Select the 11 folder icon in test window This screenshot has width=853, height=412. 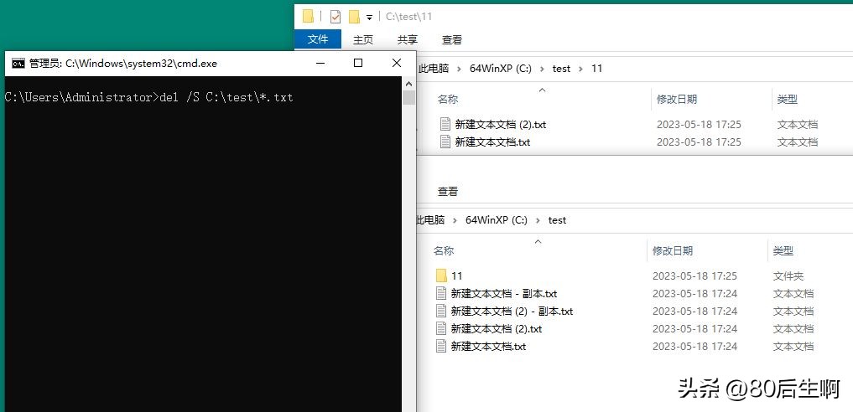coord(441,276)
